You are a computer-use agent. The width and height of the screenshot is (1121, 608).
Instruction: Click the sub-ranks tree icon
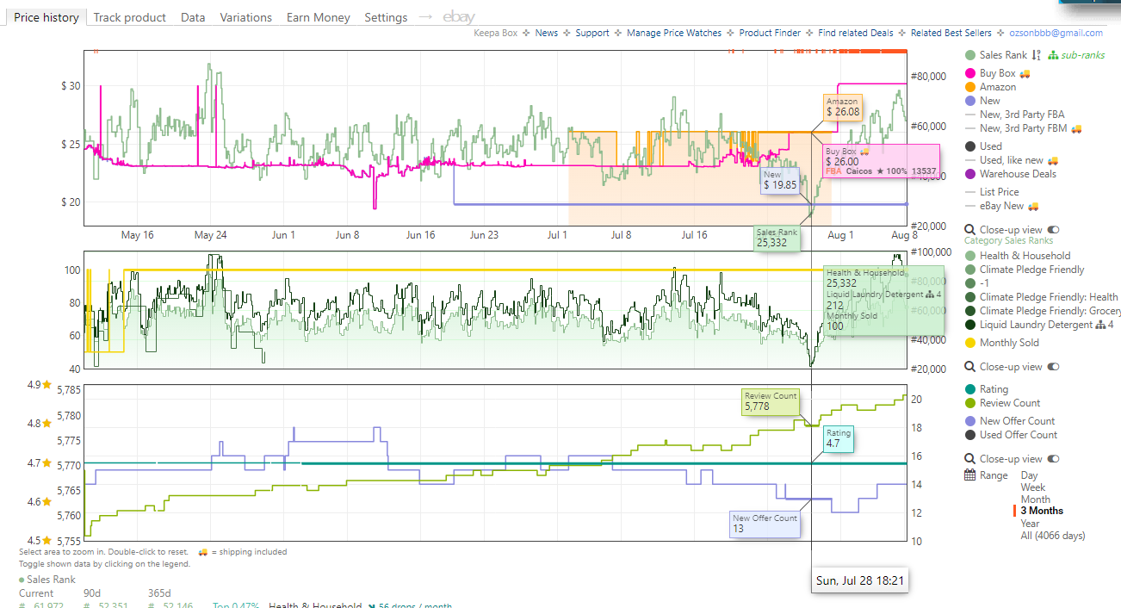[x=1053, y=55]
